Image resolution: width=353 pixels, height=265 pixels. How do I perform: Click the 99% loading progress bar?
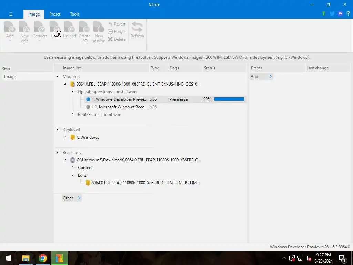coord(229,99)
